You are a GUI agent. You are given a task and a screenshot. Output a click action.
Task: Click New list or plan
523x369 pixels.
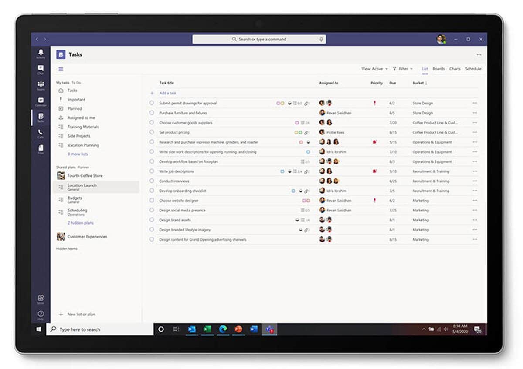[x=81, y=314]
